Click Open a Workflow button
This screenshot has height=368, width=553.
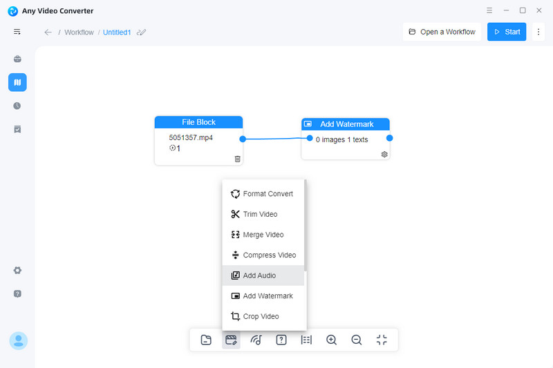pos(442,32)
